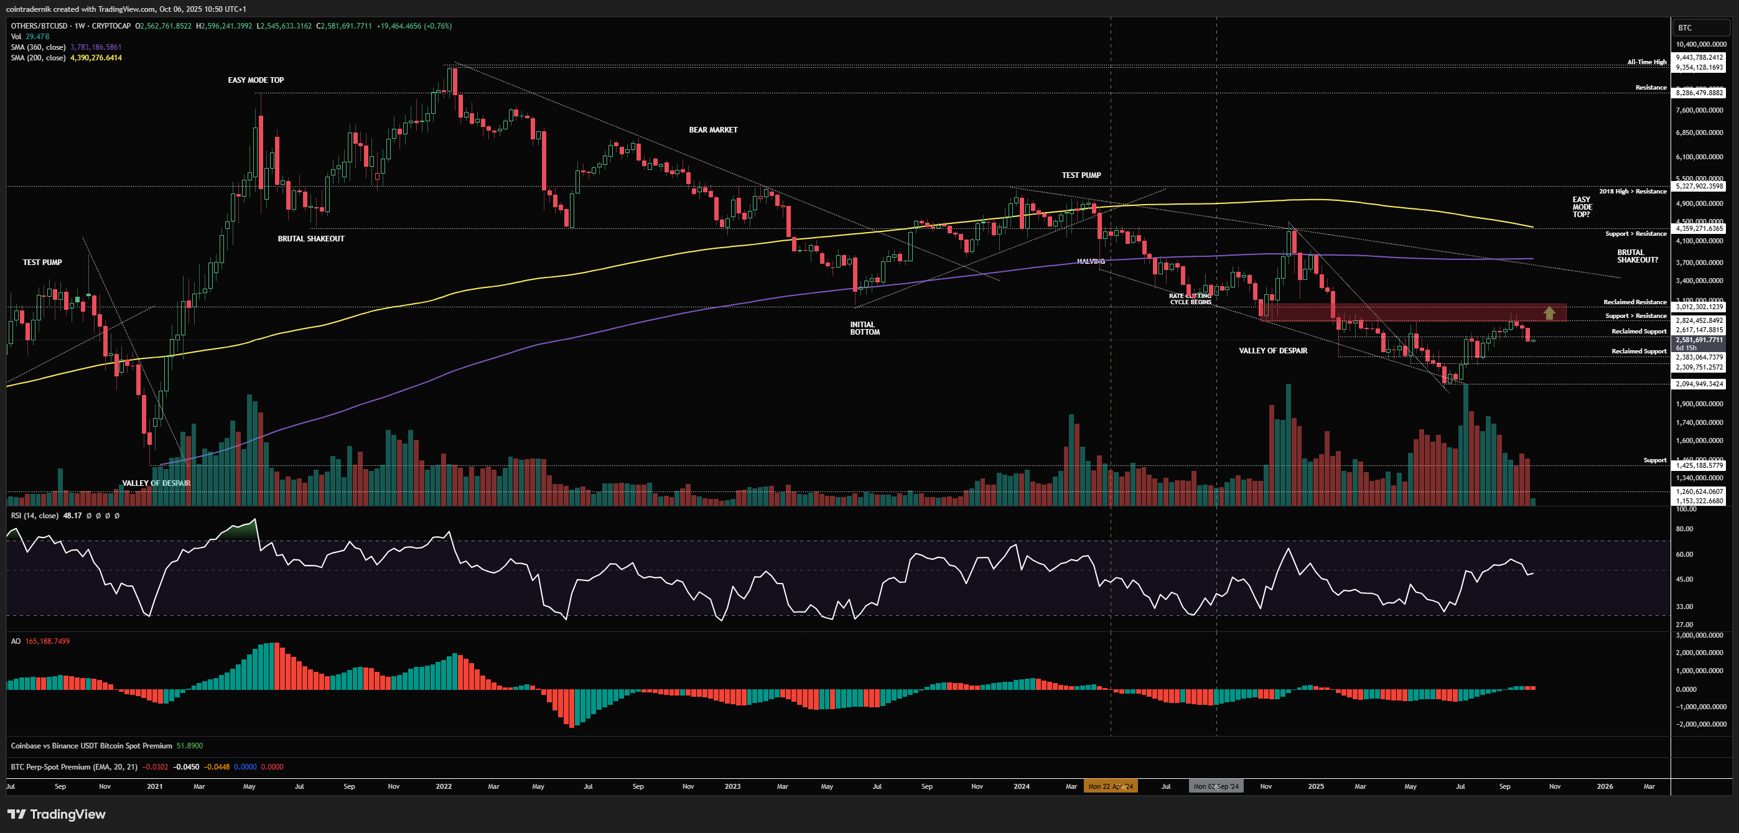Click the current price label 2,581,691.7711
Viewport: 1739px width, 833px height.
1699,340
